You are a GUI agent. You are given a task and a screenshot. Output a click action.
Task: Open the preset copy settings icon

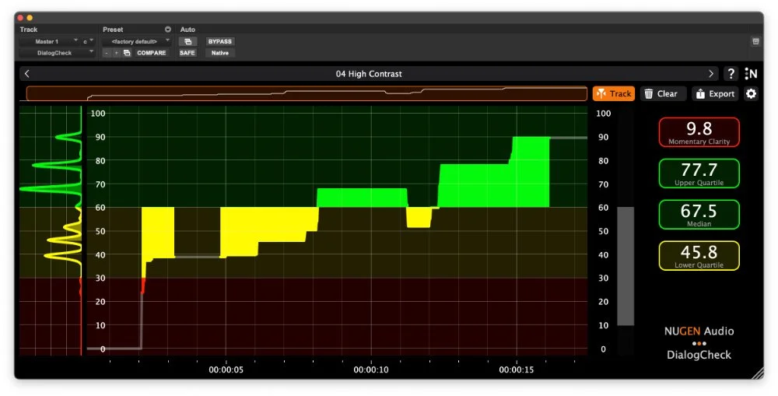(x=127, y=53)
